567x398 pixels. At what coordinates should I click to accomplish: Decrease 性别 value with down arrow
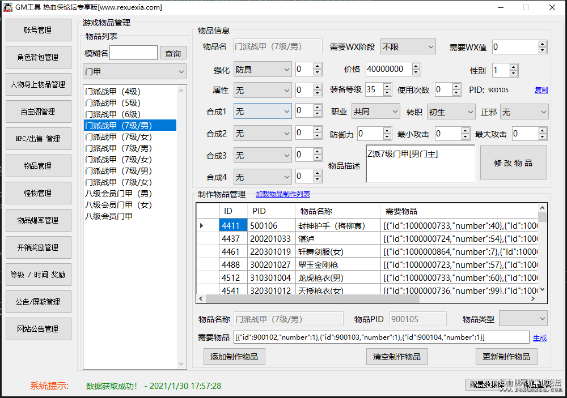point(514,74)
